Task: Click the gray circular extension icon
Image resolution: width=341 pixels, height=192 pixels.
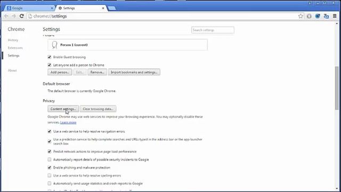Action: 309,16
